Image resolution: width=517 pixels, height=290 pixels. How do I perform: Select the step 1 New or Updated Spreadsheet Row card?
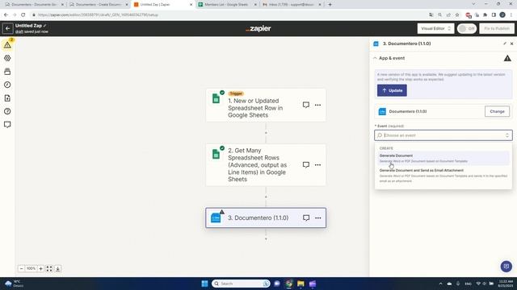click(x=266, y=105)
